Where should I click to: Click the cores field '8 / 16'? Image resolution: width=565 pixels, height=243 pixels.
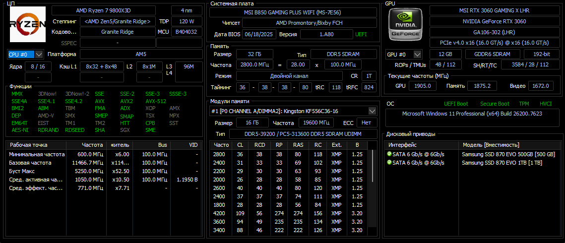(x=38, y=66)
